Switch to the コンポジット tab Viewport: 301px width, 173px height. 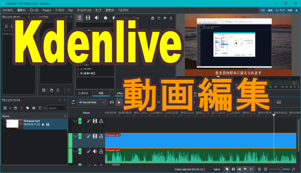pyautogui.click(x=83, y=93)
